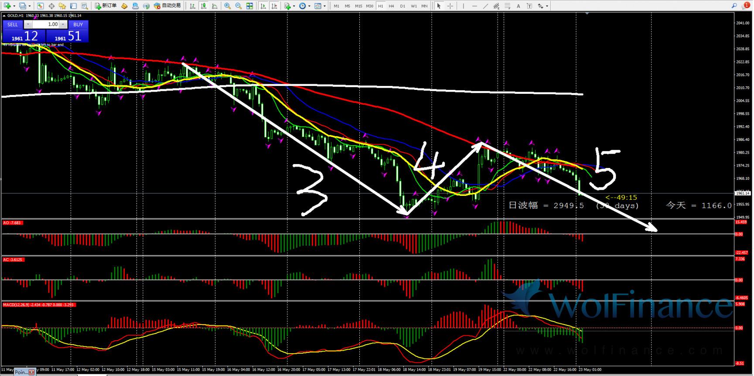The image size is (754, 376).
Task: Decrease the trade volume with down arrow
Action: [28, 24]
